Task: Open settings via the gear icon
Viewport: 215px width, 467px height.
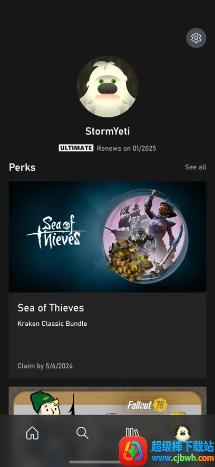Action: point(196,38)
